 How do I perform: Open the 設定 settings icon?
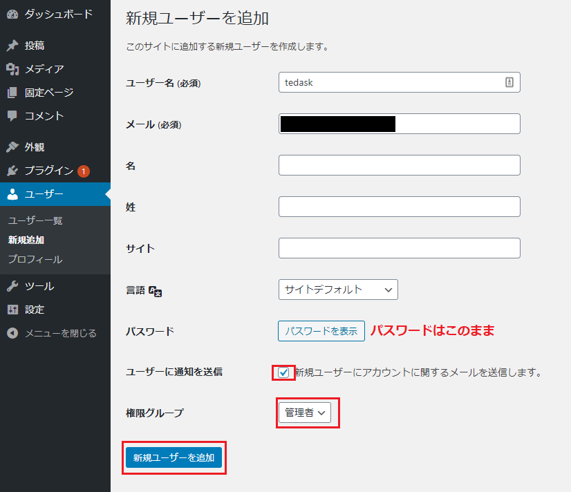pos(12,309)
